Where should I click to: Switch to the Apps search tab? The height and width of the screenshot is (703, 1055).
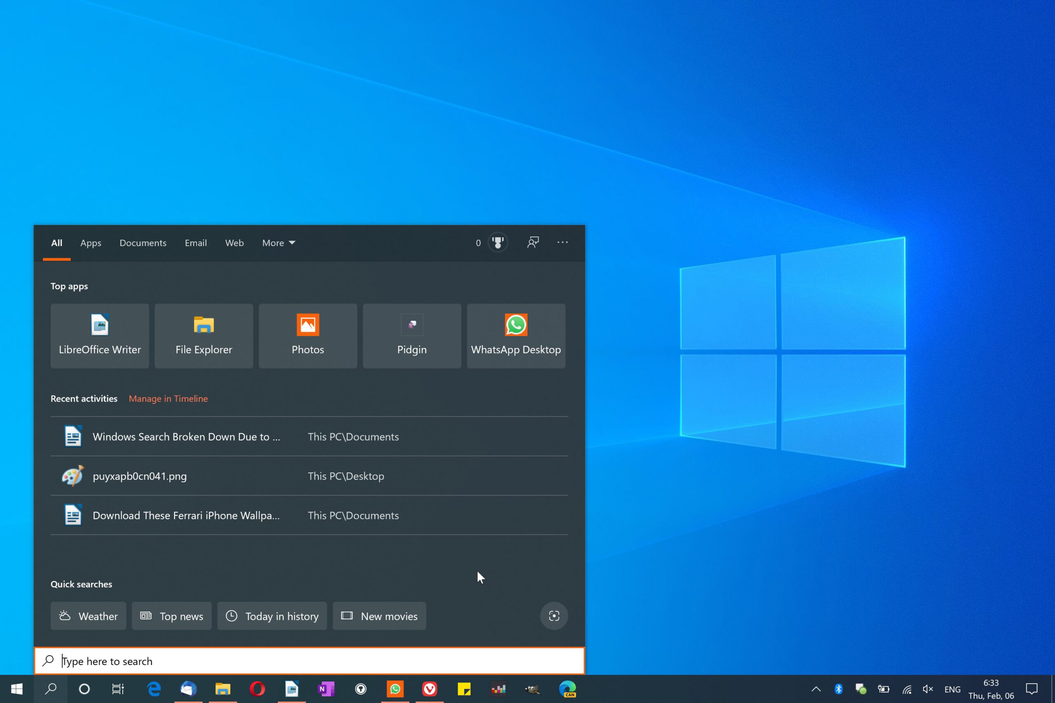(x=91, y=243)
